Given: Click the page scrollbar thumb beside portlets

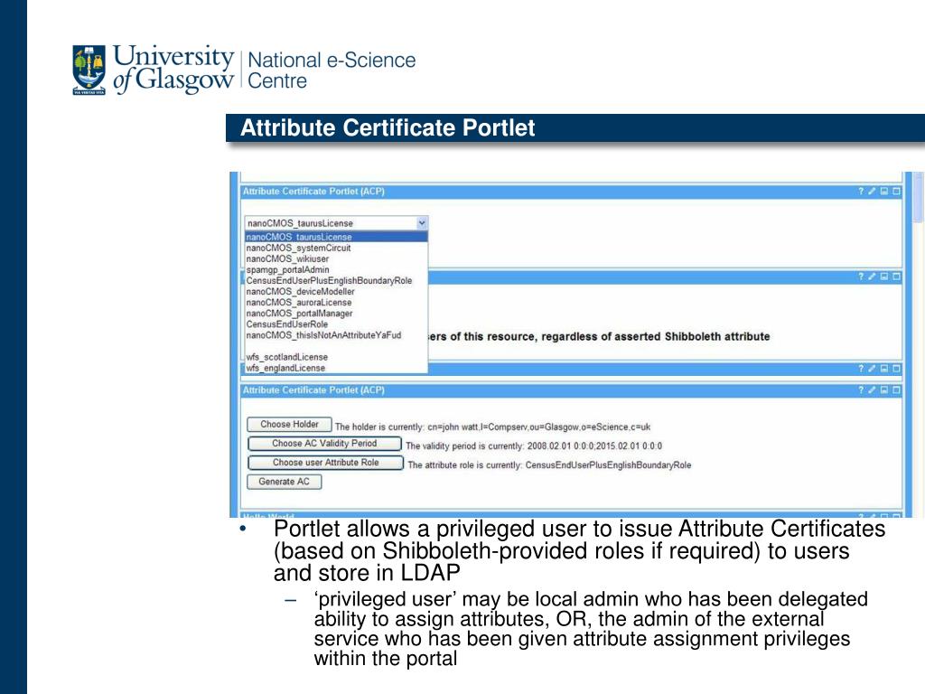Looking at the screenshot, I should pyautogui.click(x=918, y=197).
